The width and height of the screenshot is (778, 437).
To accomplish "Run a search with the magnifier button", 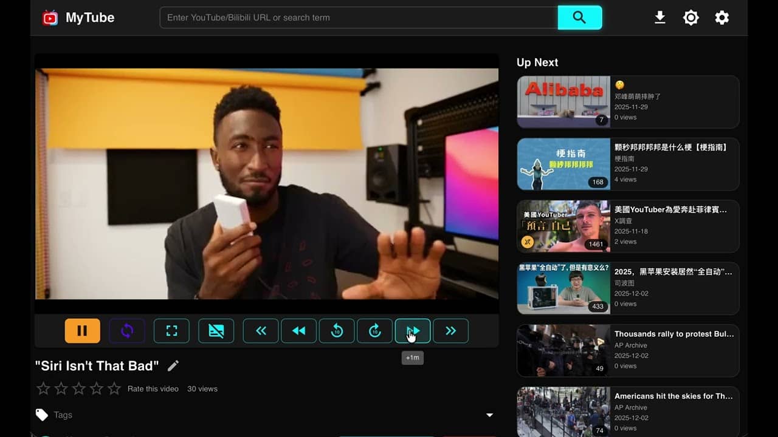I will (x=579, y=18).
